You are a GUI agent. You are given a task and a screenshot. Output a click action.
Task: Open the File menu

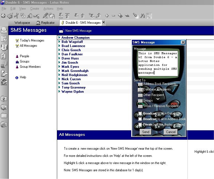(x=4, y=9)
